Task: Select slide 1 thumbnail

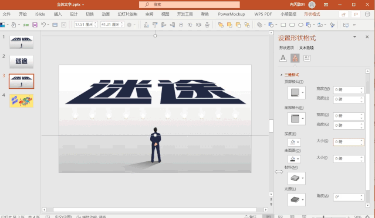Action: [21, 42]
